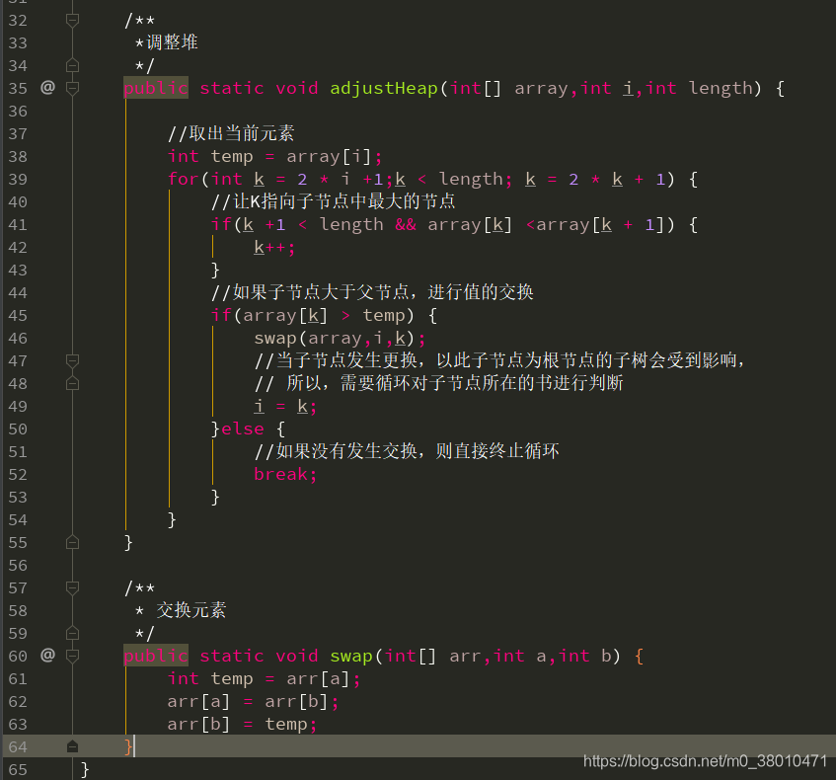Click line number 62 in gutter
Viewport: 836px width, 780px height.
point(18,702)
